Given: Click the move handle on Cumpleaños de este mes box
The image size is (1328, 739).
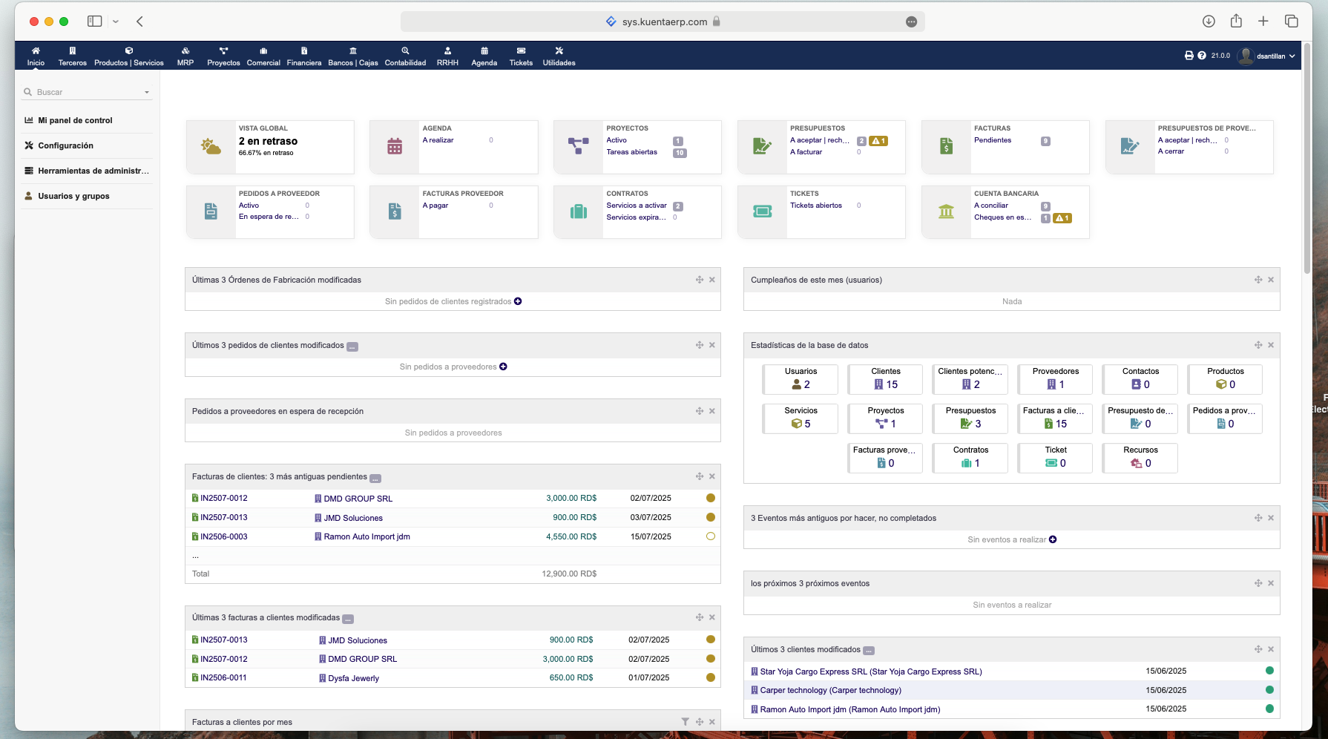Looking at the screenshot, I should pyautogui.click(x=1258, y=280).
